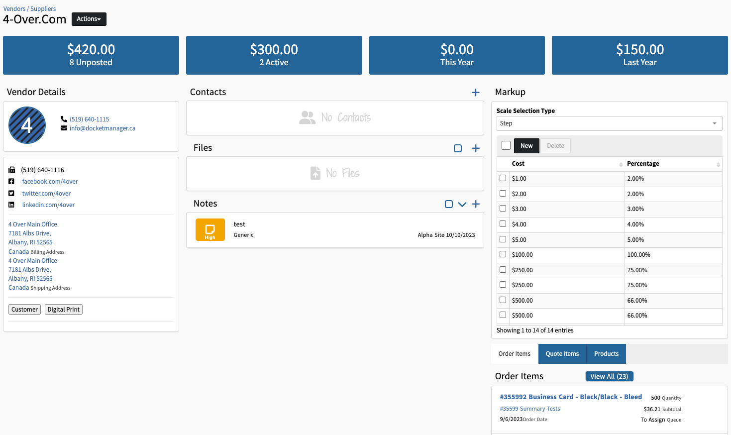The image size is (731, 435).
Task: Check the $2.00 markup row checkbox
Action: click(x=503, y=193)
